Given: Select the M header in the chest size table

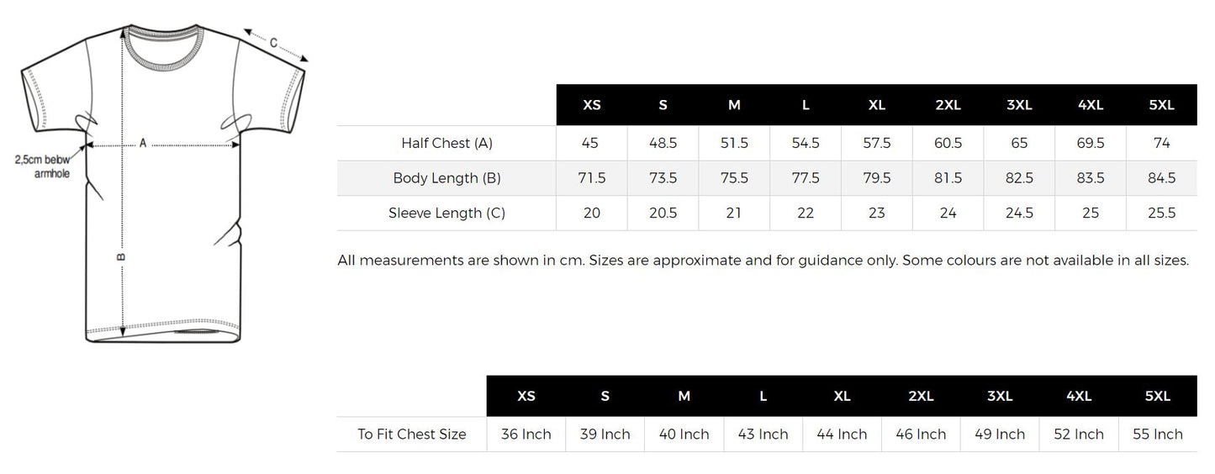Looking at the screenshot, I should pyautogui.click(x=684, y=396).
